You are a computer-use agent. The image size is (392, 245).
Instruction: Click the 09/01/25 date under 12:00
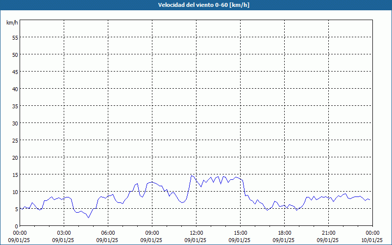(x=196, y=240)
